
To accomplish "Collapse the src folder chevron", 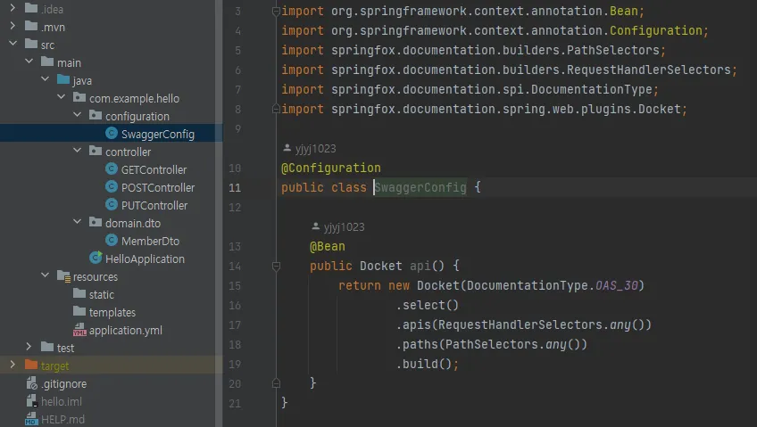I will point(12,44).
